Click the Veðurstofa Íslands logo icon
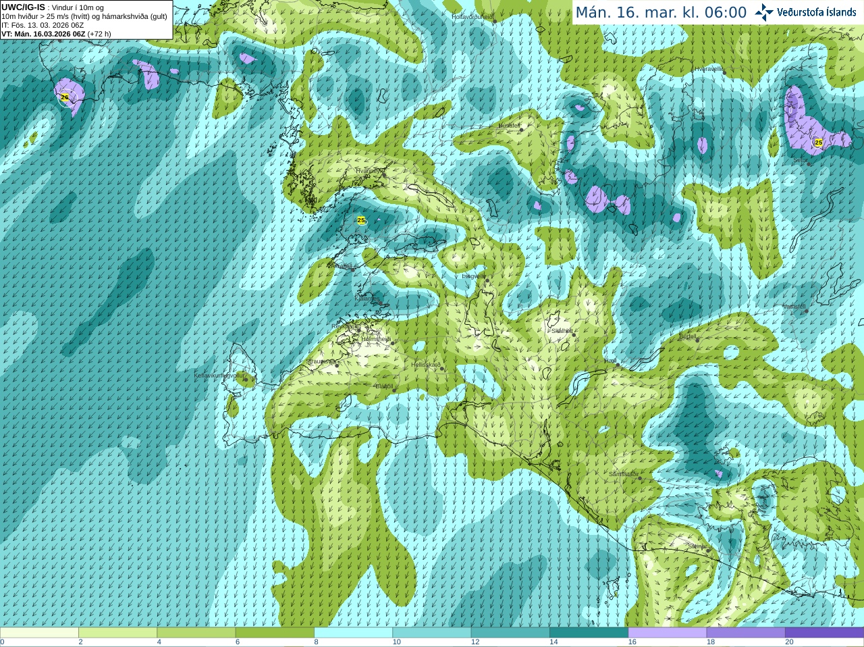Viewport: 864px width, 647px height. point(764,11)
